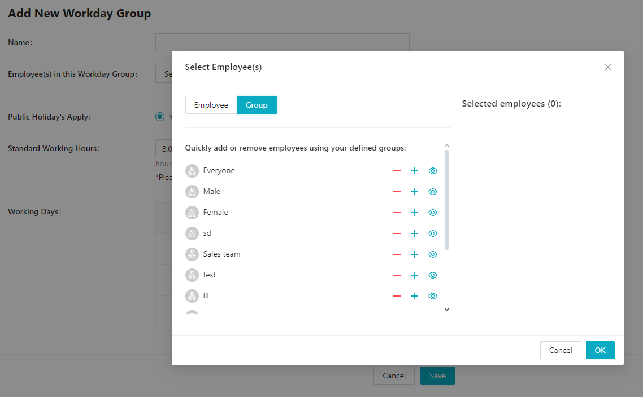Image resolution: width=643 pixels, height=397 pixels.
Task: Click the scroll-up arrow of the group list
Action: [446, 145]
